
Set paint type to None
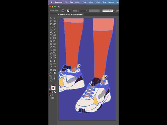coord(55,92)
